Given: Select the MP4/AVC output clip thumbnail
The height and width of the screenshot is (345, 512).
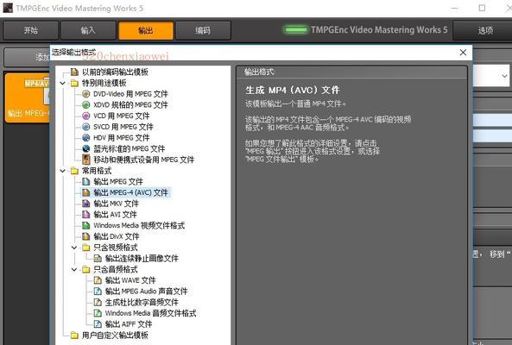Looking at the screenshot, I should pyautogui.click(x=28, y=97).
